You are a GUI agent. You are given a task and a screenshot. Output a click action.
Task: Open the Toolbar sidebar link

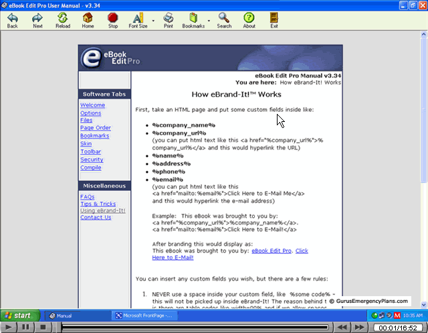pos(91,151)
